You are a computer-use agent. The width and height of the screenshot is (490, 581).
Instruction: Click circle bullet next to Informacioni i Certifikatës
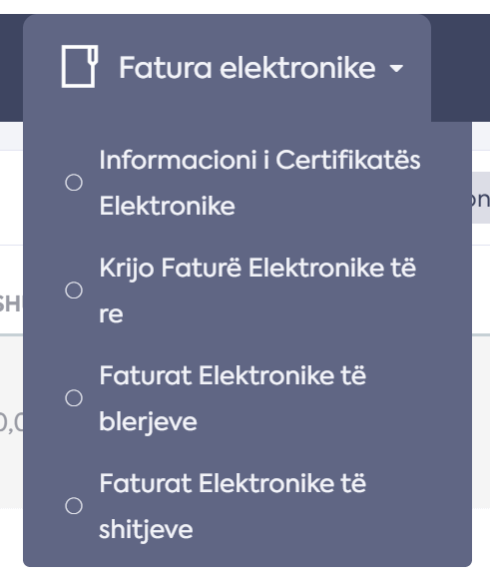pyautogui.click(x=74, y=183)
